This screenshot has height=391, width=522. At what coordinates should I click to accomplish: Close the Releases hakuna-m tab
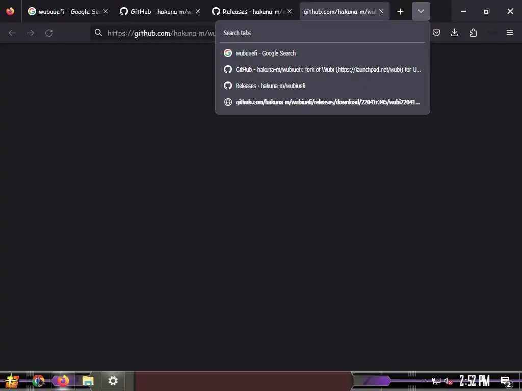290,11
